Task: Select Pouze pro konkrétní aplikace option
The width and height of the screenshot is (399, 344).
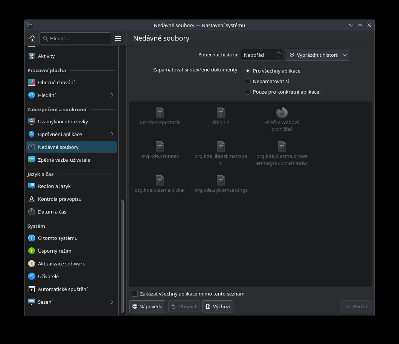Action: 248,92
